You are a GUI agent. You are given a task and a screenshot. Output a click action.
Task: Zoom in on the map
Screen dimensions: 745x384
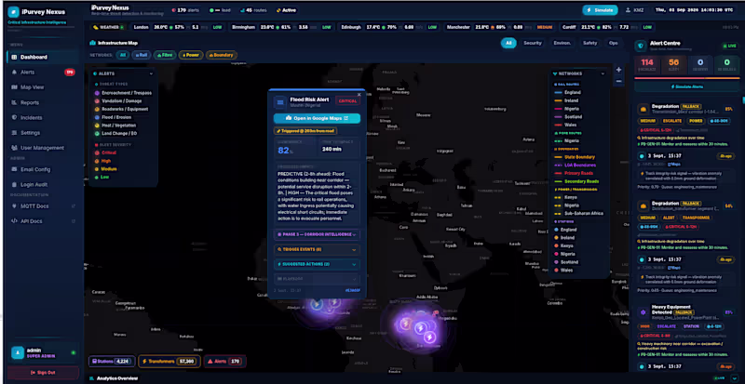(618, 70)
